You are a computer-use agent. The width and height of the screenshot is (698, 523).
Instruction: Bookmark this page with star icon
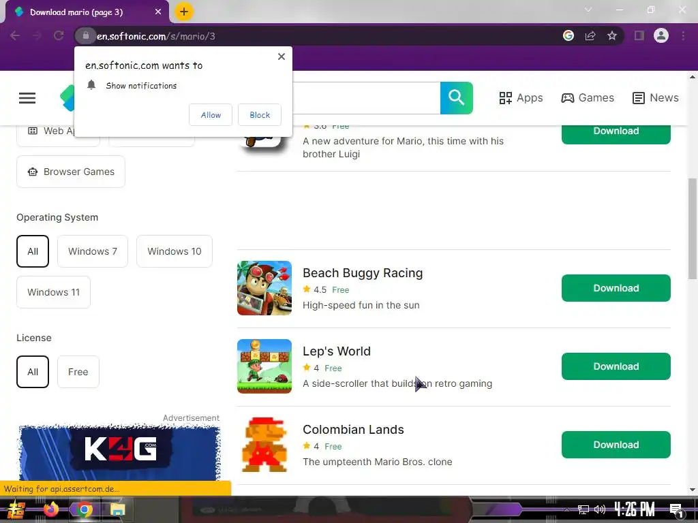point(612,35)
